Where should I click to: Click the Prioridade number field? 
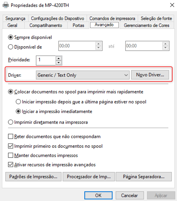46,60
